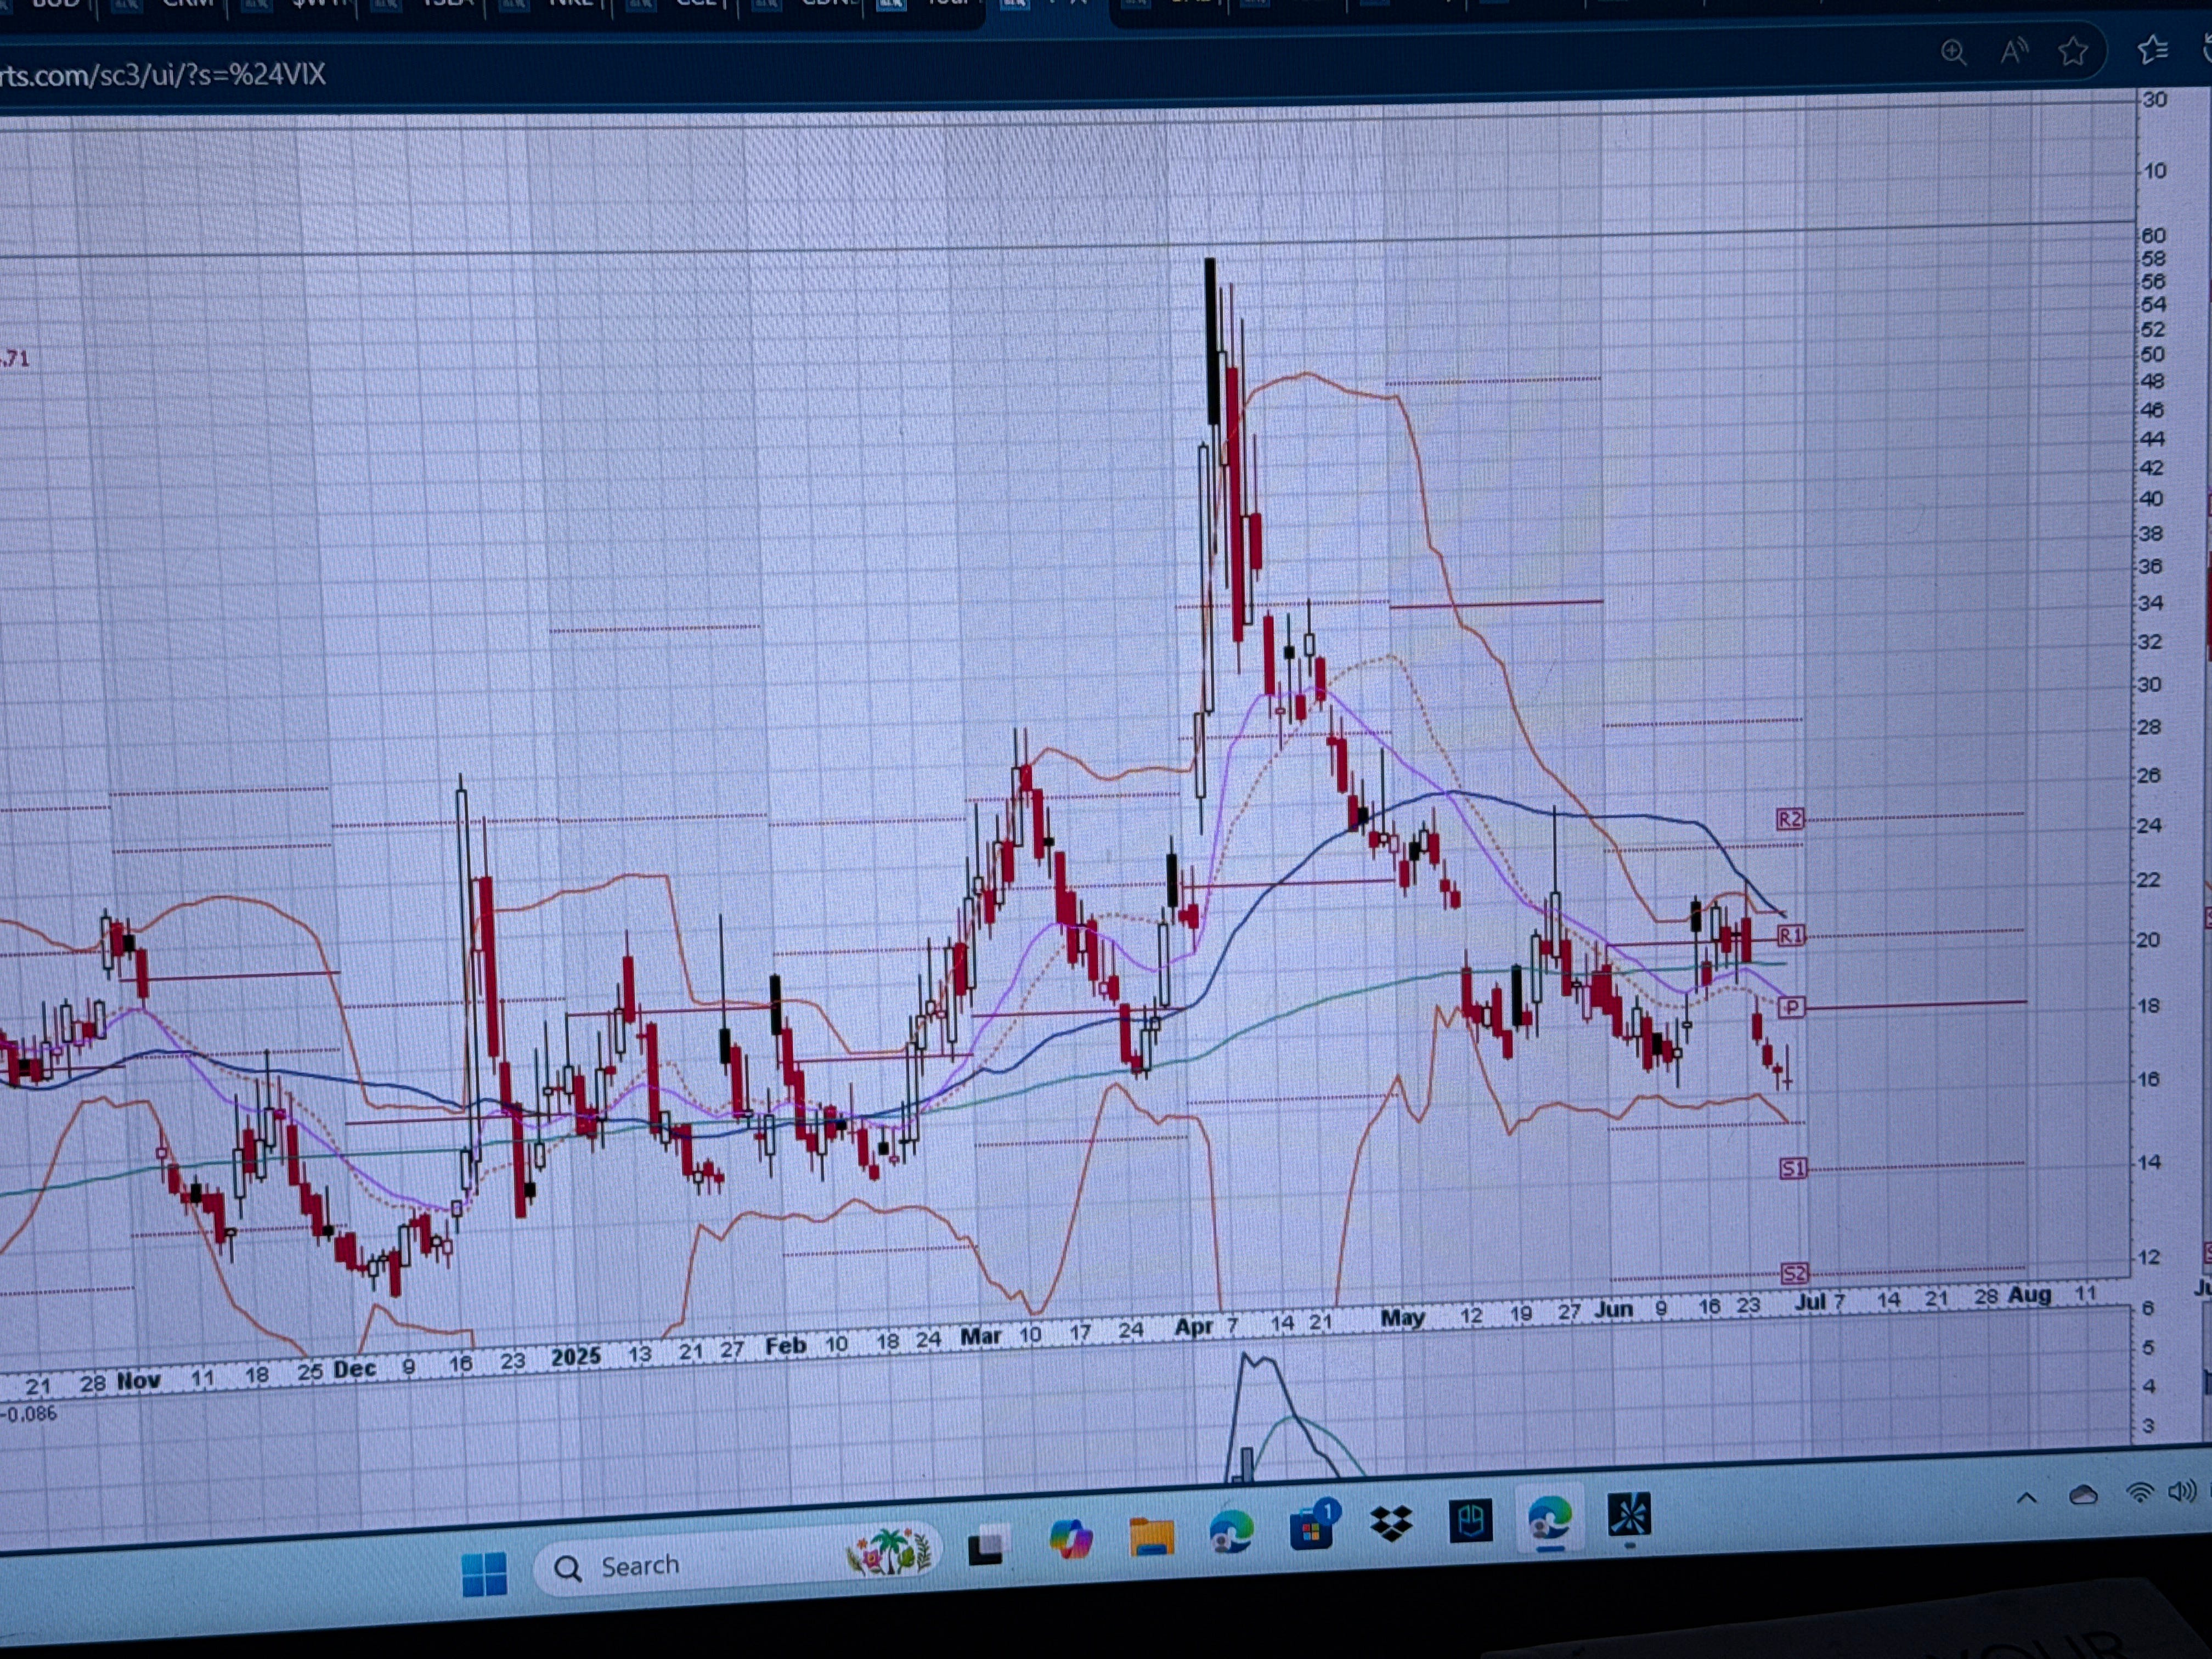Screen dimensions: 2212x1659
Task: Click the S2 support label on the chart
Action: click(x=1795, y=1273)
